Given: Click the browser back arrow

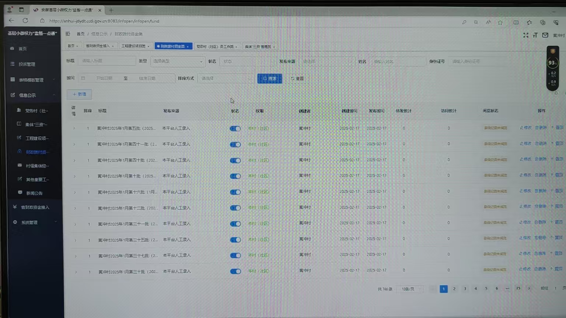Looking at the screenshot, I should click(11, 20).
